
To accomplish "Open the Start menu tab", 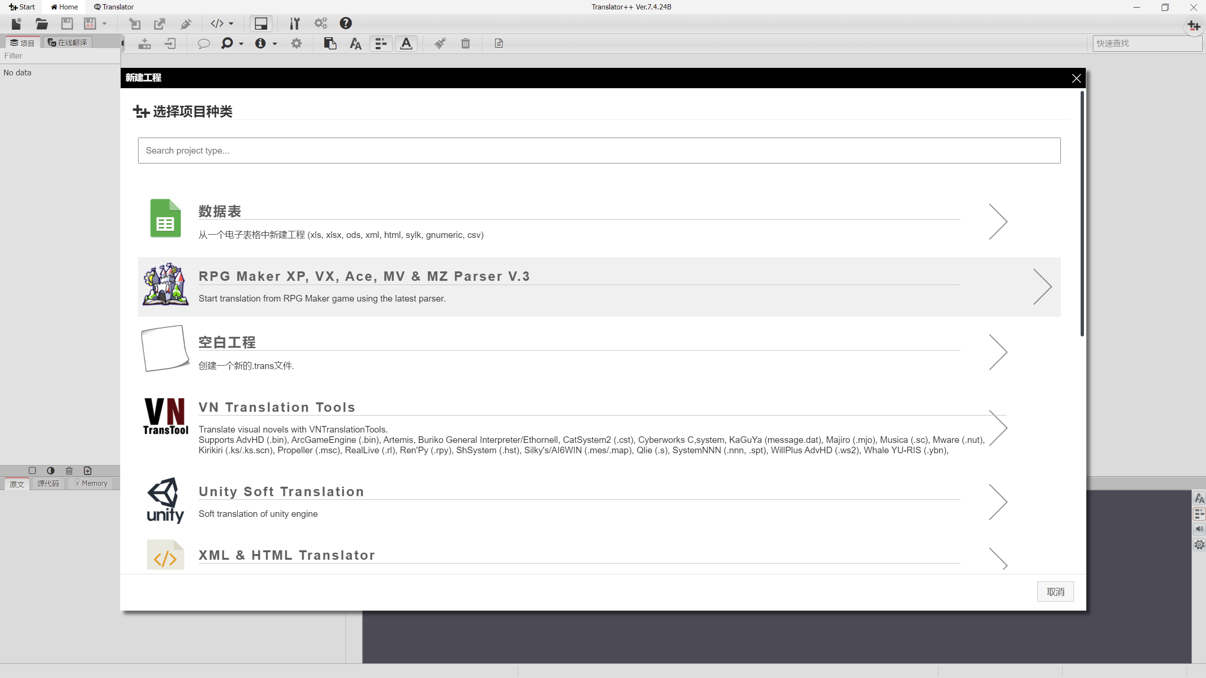I will tap(22, 7).
